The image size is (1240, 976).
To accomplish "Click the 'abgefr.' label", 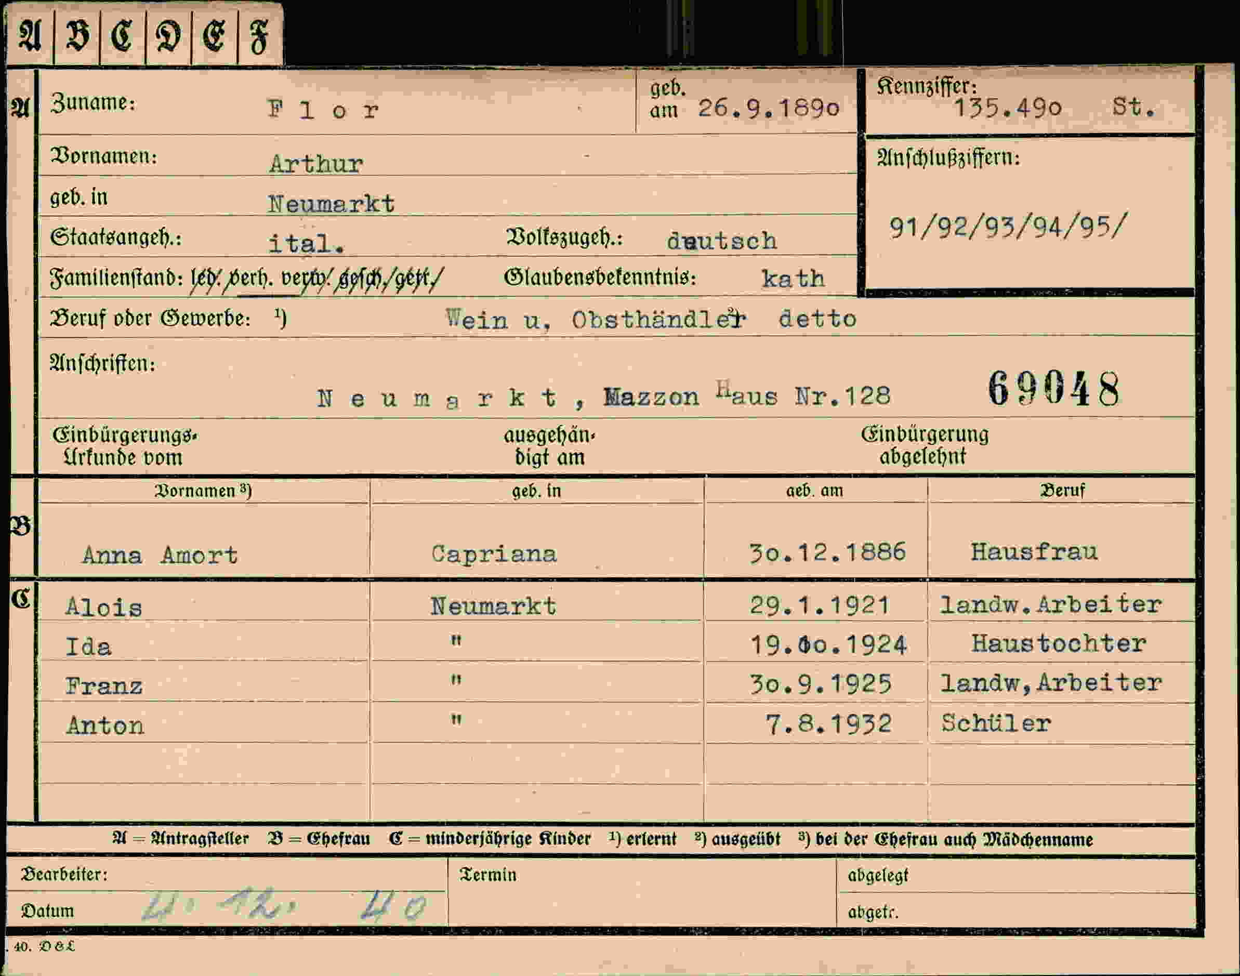I will coord(873,913).
